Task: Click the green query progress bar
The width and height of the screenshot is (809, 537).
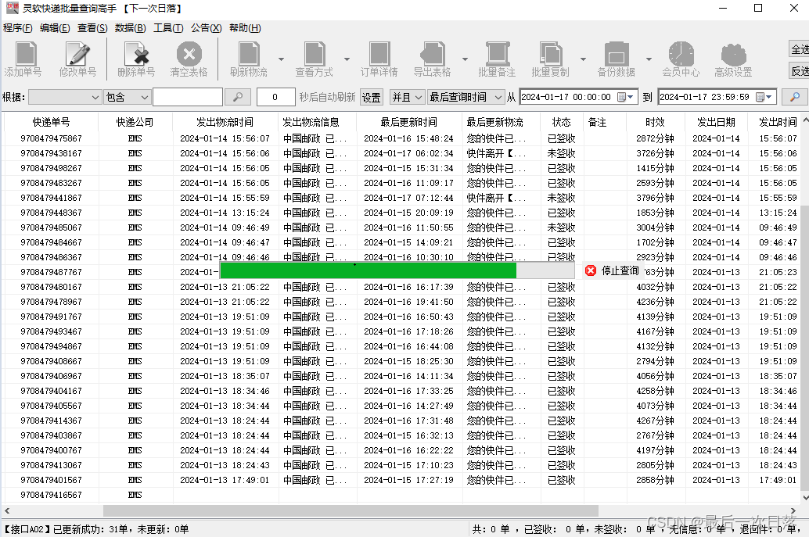Action: tap(368, 270)
